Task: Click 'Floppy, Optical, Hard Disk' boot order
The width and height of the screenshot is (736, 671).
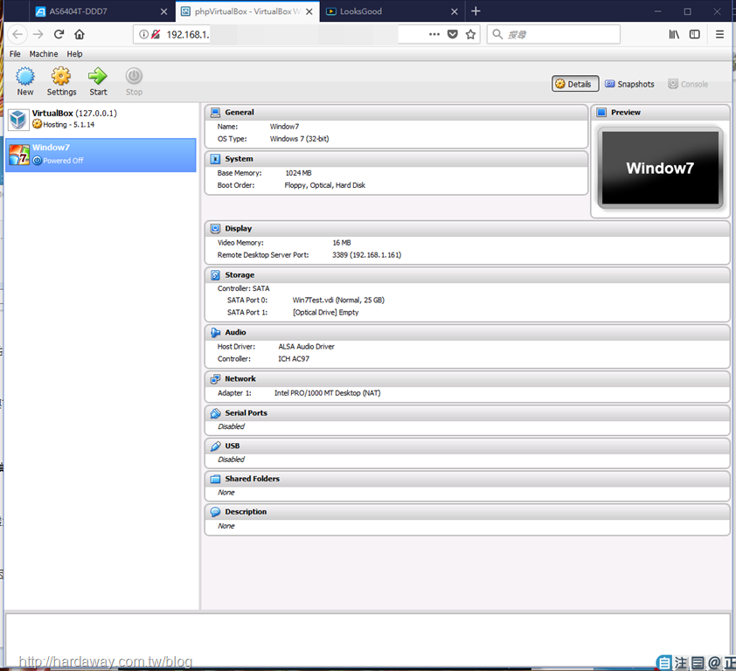Action: tap(325, 185)
